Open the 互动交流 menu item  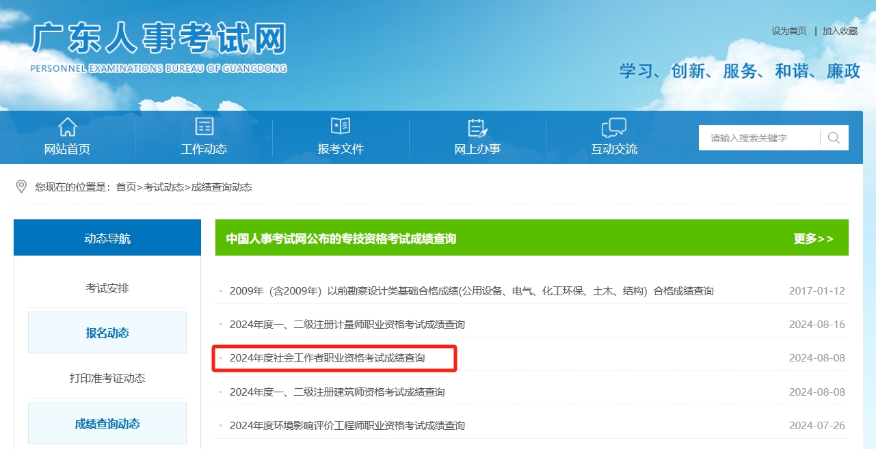pyautogui.click(x=614, y=149)
